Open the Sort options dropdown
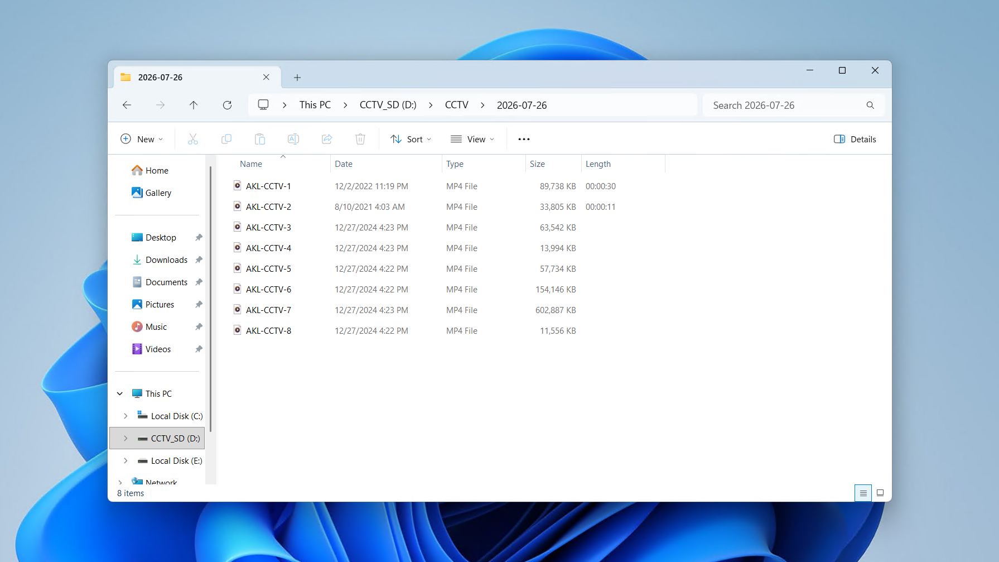 pyautogui.click(x=411, y=139)
